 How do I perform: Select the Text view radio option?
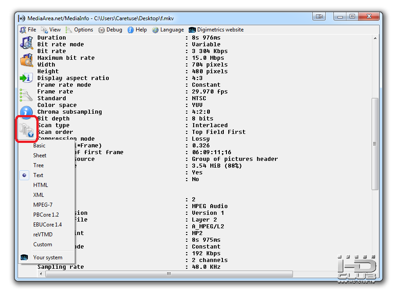(x=47, y=175)
